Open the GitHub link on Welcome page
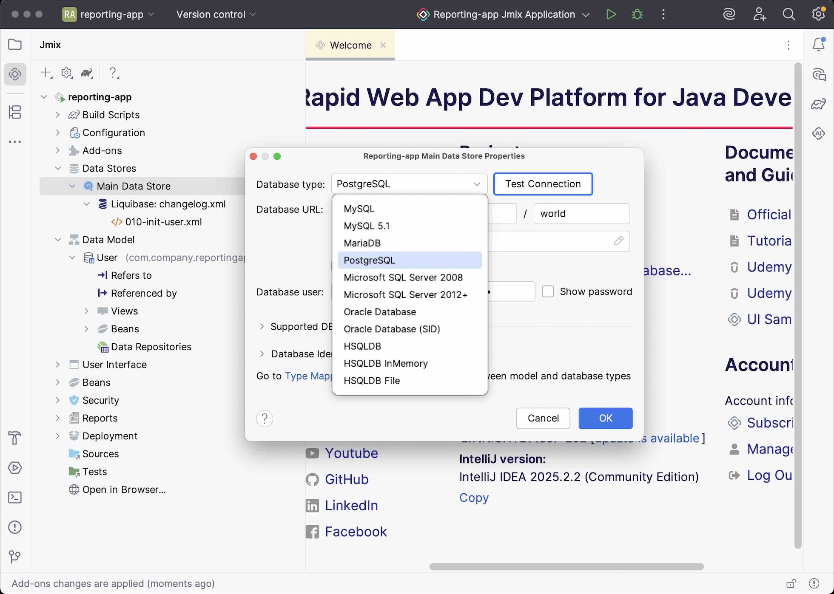Image resolution: width=834 pixels, height=594 pixels. tap(347, 479)
